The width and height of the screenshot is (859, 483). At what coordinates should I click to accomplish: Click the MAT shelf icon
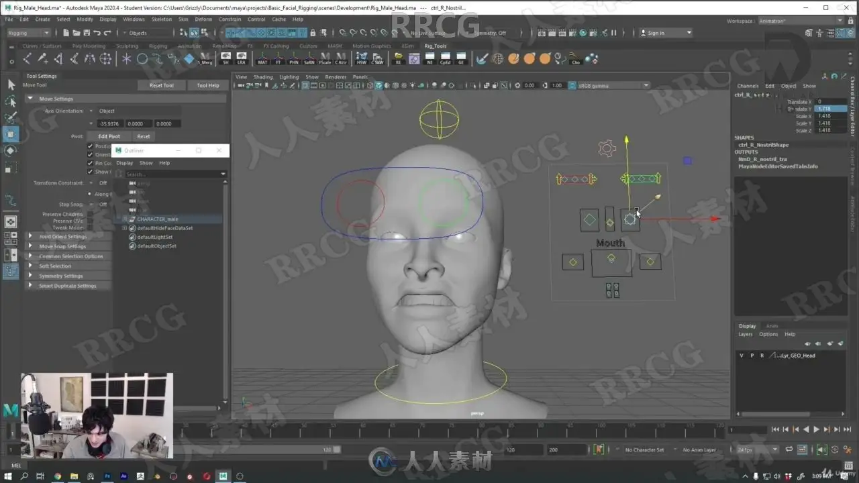(262, 59)
